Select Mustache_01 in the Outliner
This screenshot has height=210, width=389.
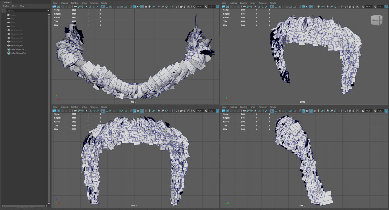[17, 30]
